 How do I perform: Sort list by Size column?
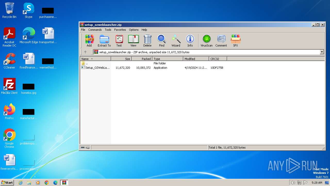[x=121, y=59]
